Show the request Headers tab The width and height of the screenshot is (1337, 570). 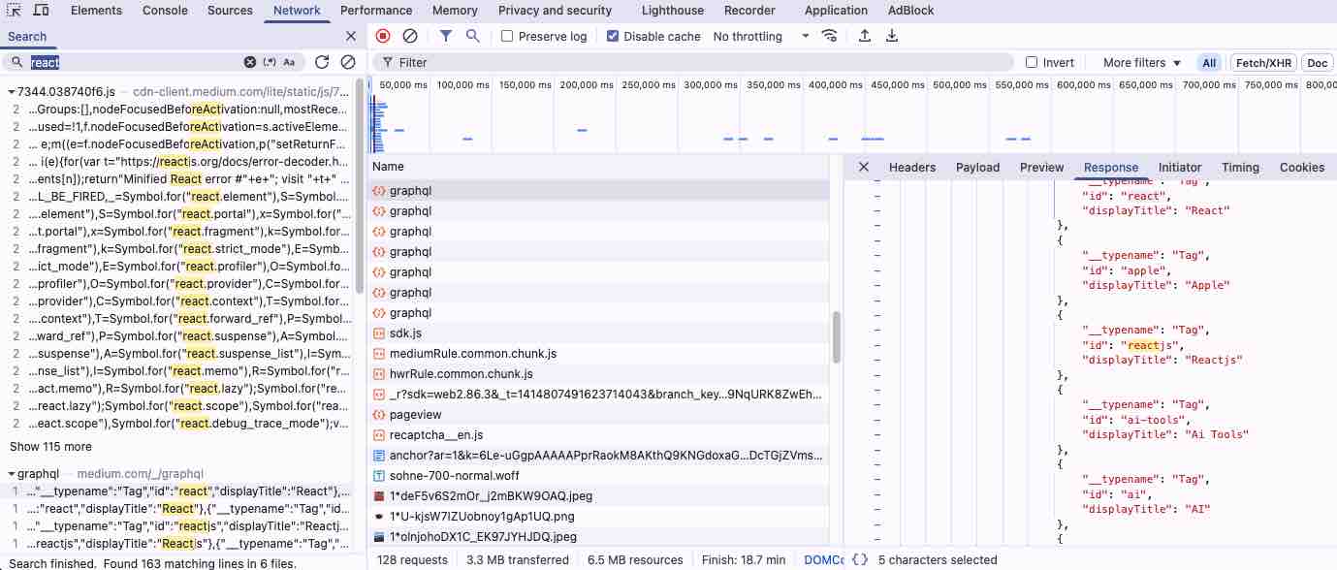[912, 167]
